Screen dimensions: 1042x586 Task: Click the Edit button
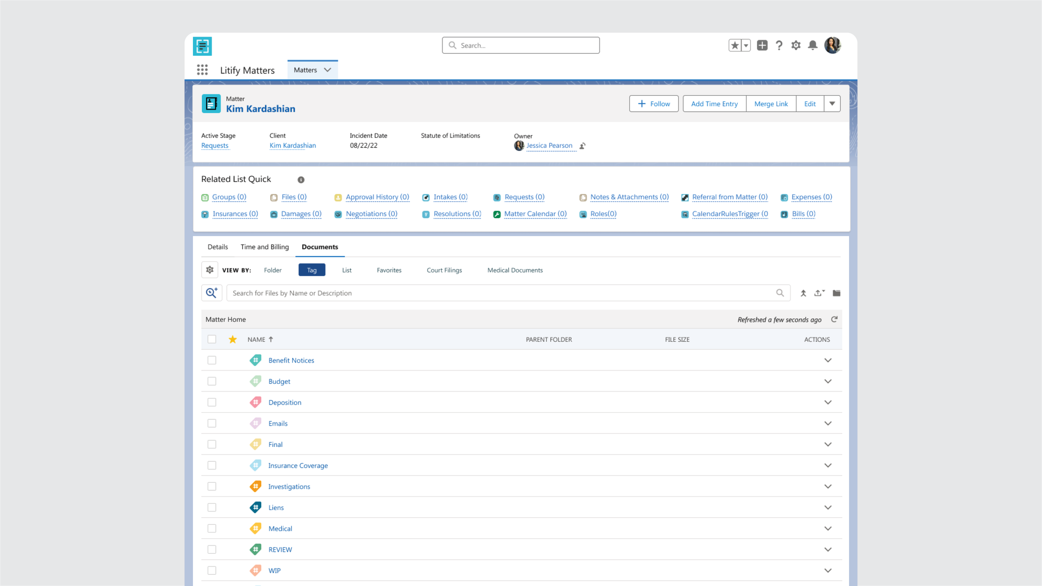click(810, 104)
